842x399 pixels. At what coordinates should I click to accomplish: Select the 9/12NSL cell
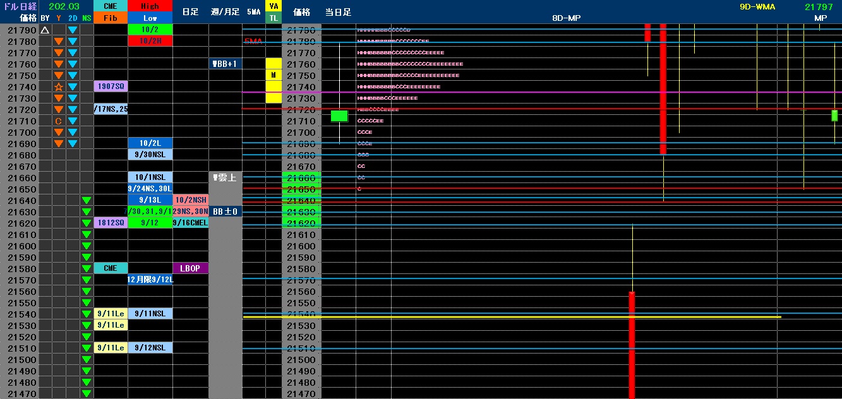click(x=150, y=348)
